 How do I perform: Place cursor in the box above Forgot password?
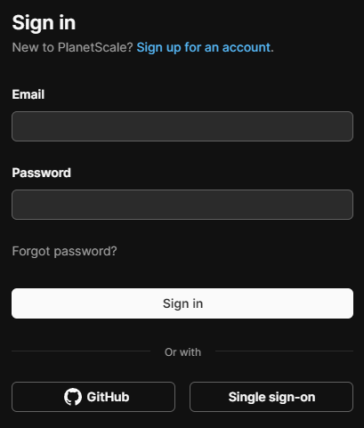(182, 205)
